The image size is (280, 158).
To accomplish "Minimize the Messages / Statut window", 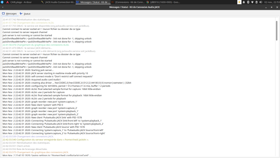I will (x=266, y=7).
